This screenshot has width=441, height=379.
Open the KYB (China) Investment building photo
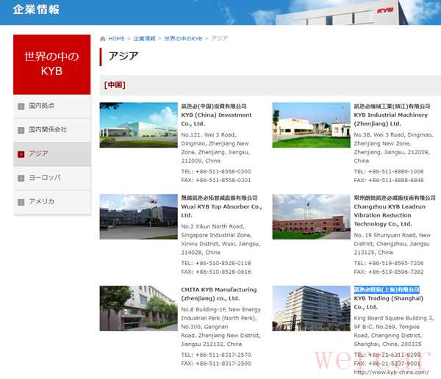pyautogui.click(x=139, y=125)
